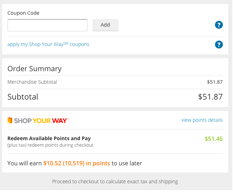Image resolution: width=233 pixels, height=193 pixels.
Task: Click the Merchandise Subtotal label
Action: click(32, 82)
